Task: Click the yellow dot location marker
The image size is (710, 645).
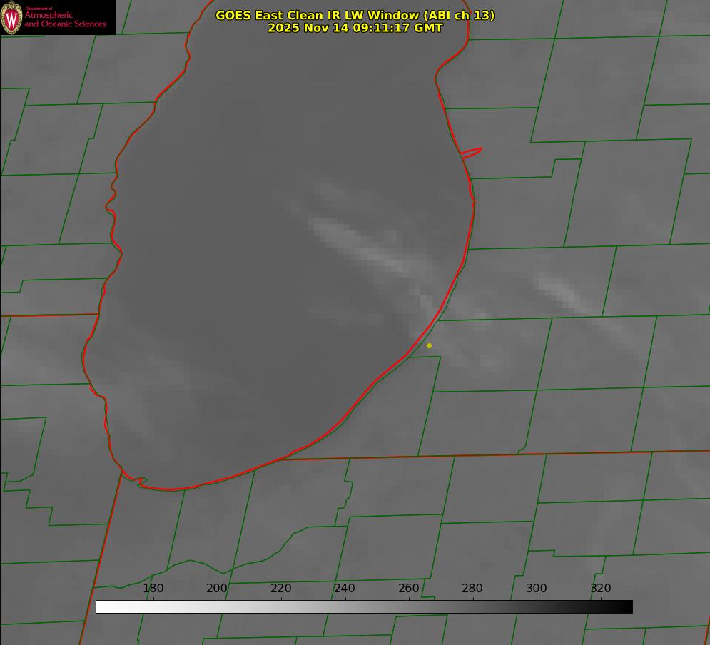Action: point(429,345)
